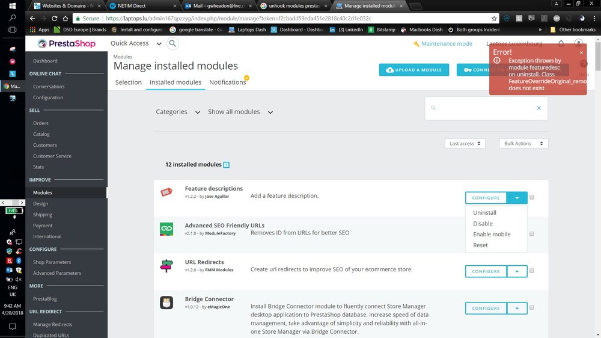Choose Enable mobile from the module menu
This screenshot has width=601, height=338.
point(492,235)
